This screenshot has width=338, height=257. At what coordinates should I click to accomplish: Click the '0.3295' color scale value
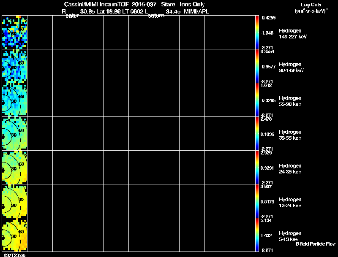click(x=269, y=100)
